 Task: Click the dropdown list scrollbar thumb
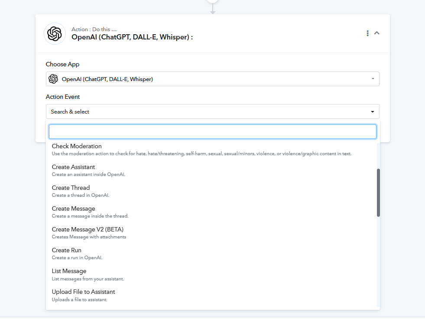[x=378, y=193]
